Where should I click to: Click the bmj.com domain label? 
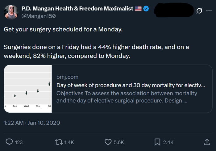click(x=67, y=77)
